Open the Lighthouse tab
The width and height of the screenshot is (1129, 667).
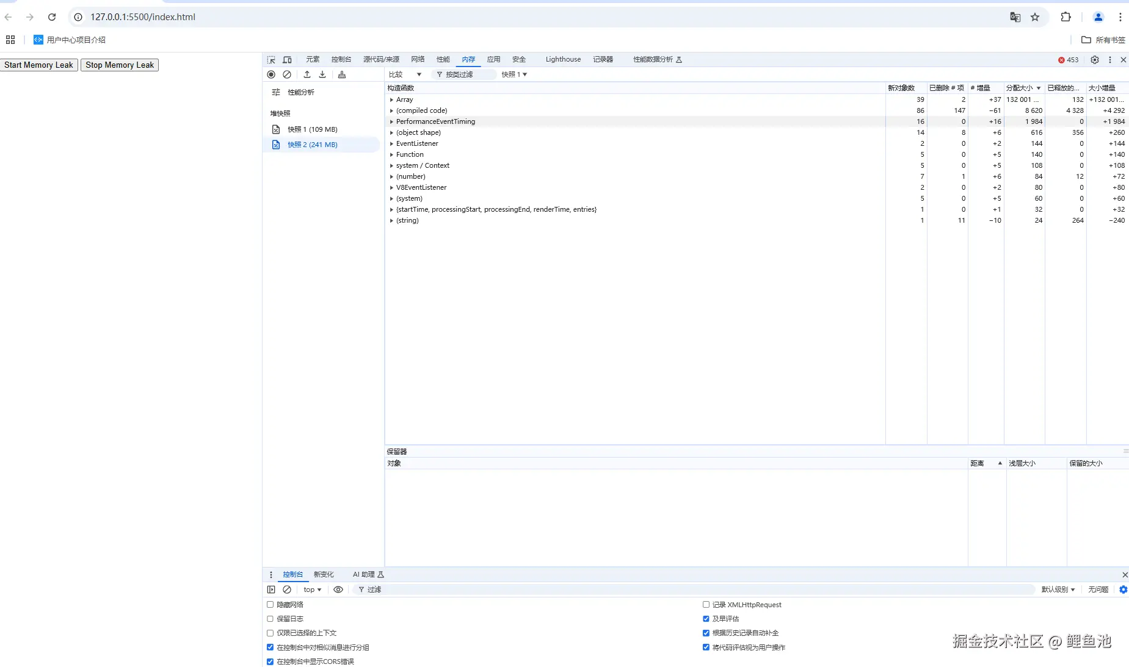pyautogui.click(x=563, y=60)
